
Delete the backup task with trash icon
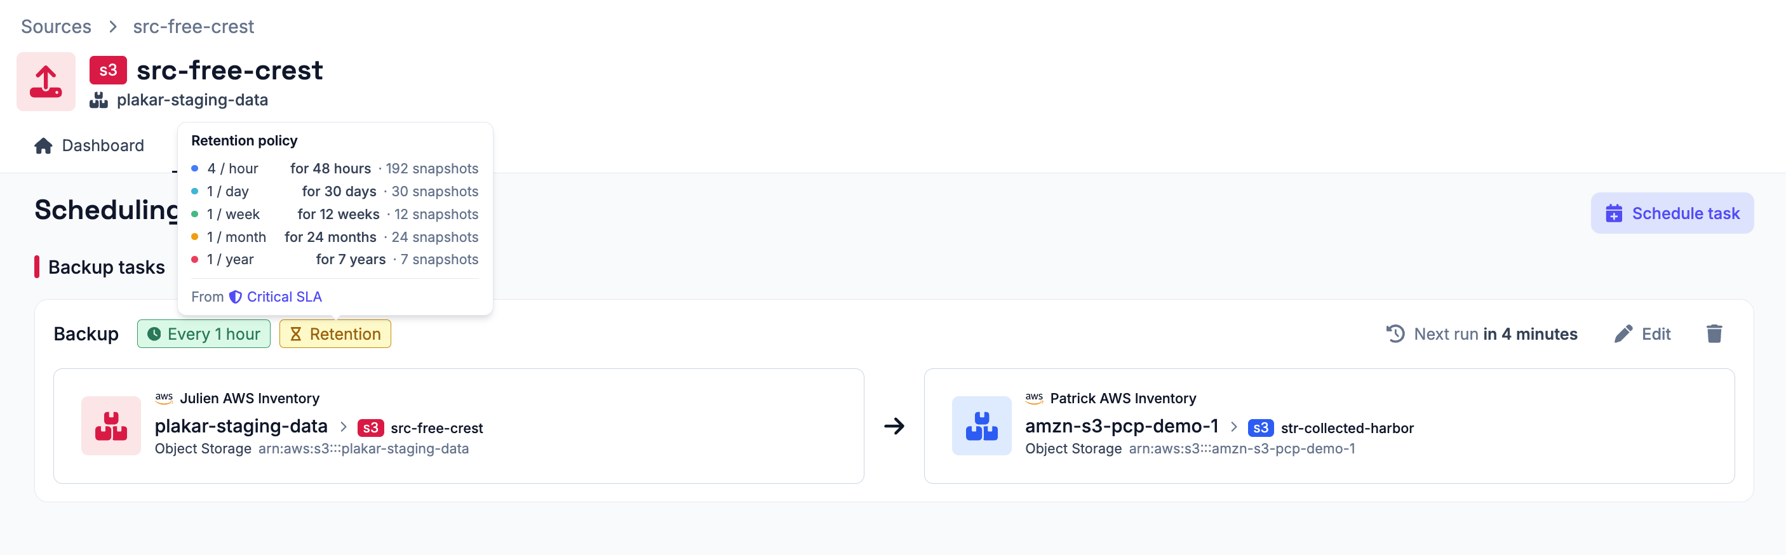1714,334
